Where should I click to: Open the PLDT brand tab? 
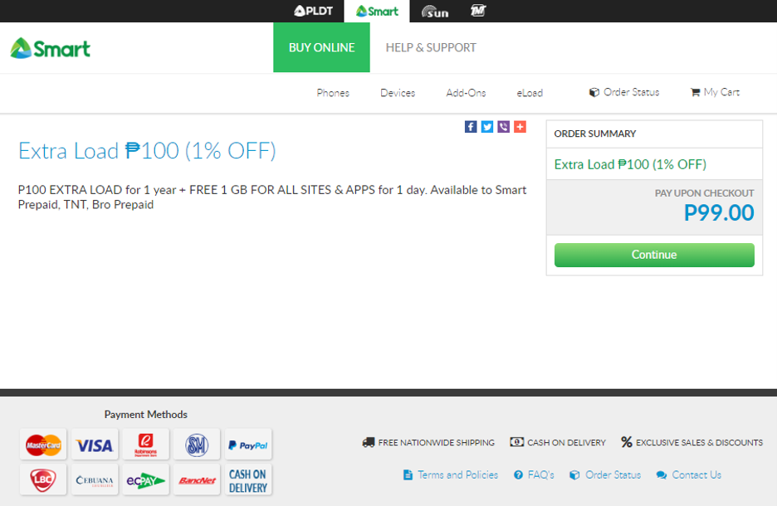pyautogui.click(x=313, y=11)
